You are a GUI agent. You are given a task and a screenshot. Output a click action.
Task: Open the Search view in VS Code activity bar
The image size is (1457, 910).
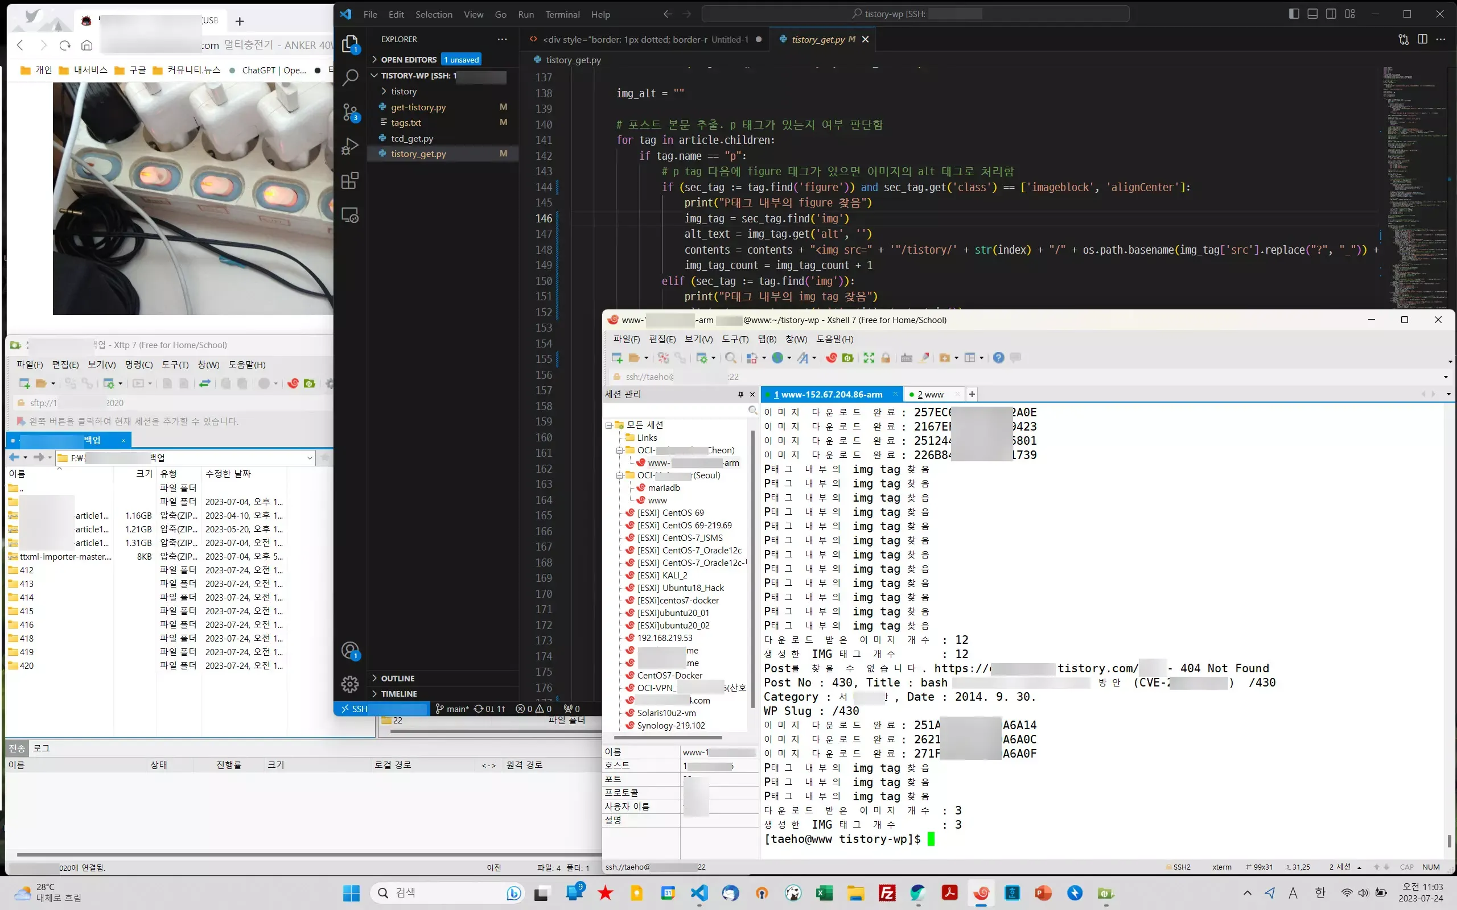click(x=350, y=78)
